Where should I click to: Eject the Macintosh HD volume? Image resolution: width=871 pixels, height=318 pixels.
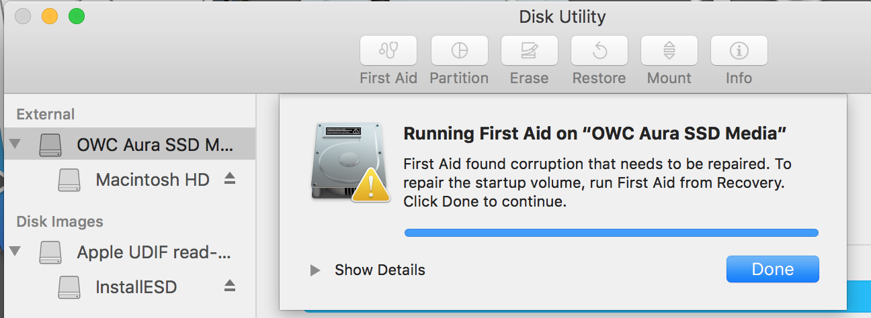pos(230,178)
